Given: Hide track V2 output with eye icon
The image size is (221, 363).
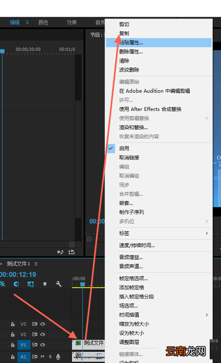Looking at the screenshot, I should tap(43, 334).
